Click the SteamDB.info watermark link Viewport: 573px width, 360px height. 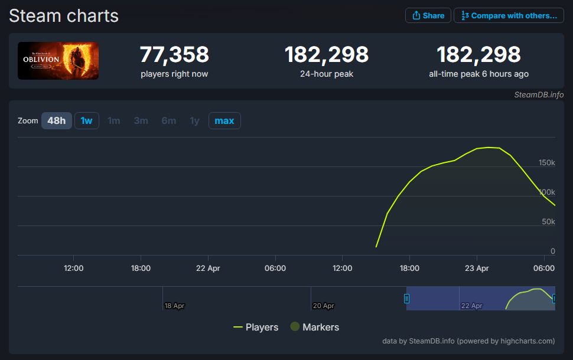[x=539, y=95]
